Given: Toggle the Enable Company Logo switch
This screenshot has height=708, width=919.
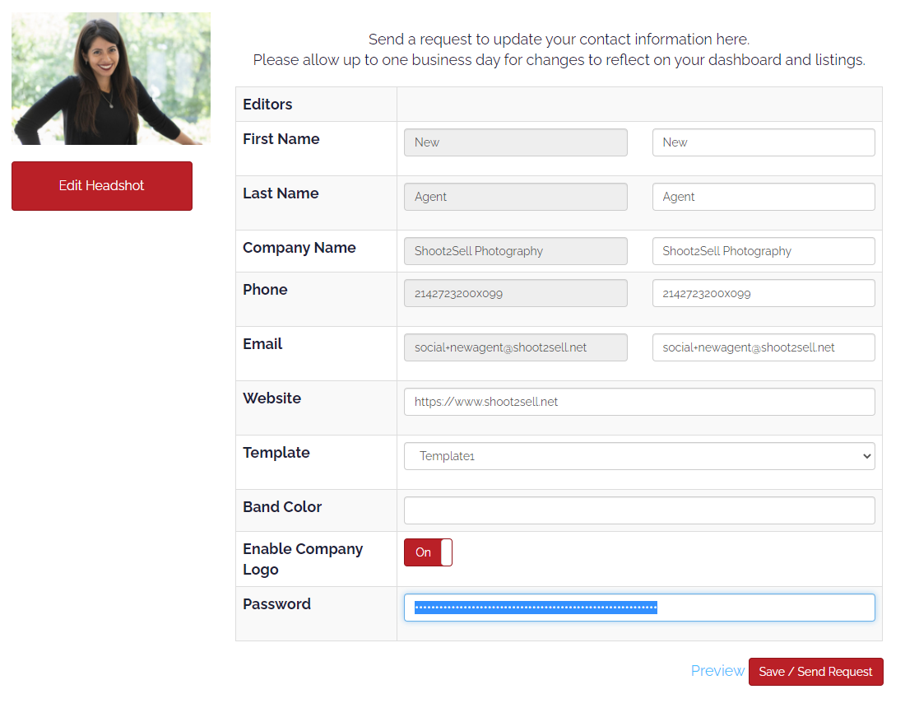Looking at the screenshot, I should pos(428,552).
